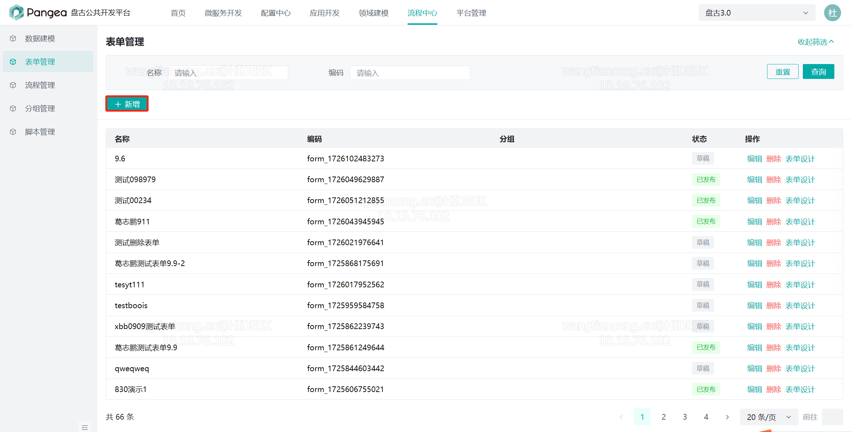Edit the 葛志鹏测试表单9.9 row
Viewport: 851px width, 432px height.
click(x=754, y=348)
